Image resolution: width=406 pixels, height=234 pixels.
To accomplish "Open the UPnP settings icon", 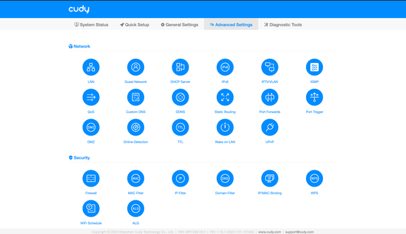I will point(270,127).
